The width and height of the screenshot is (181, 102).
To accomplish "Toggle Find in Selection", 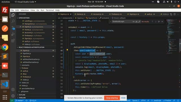I will click(159, 22).
